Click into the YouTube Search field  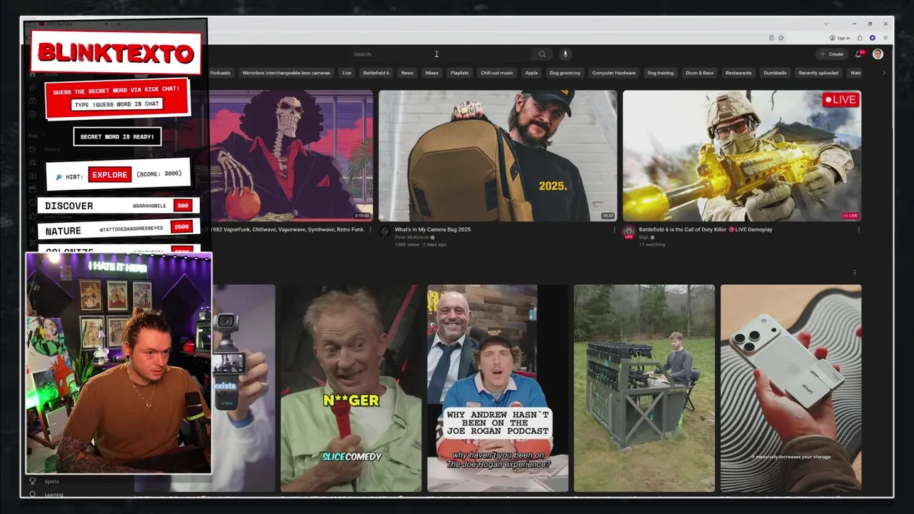point(441,54)
